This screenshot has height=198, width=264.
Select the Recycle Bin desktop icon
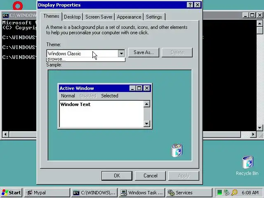coord(247,165)
